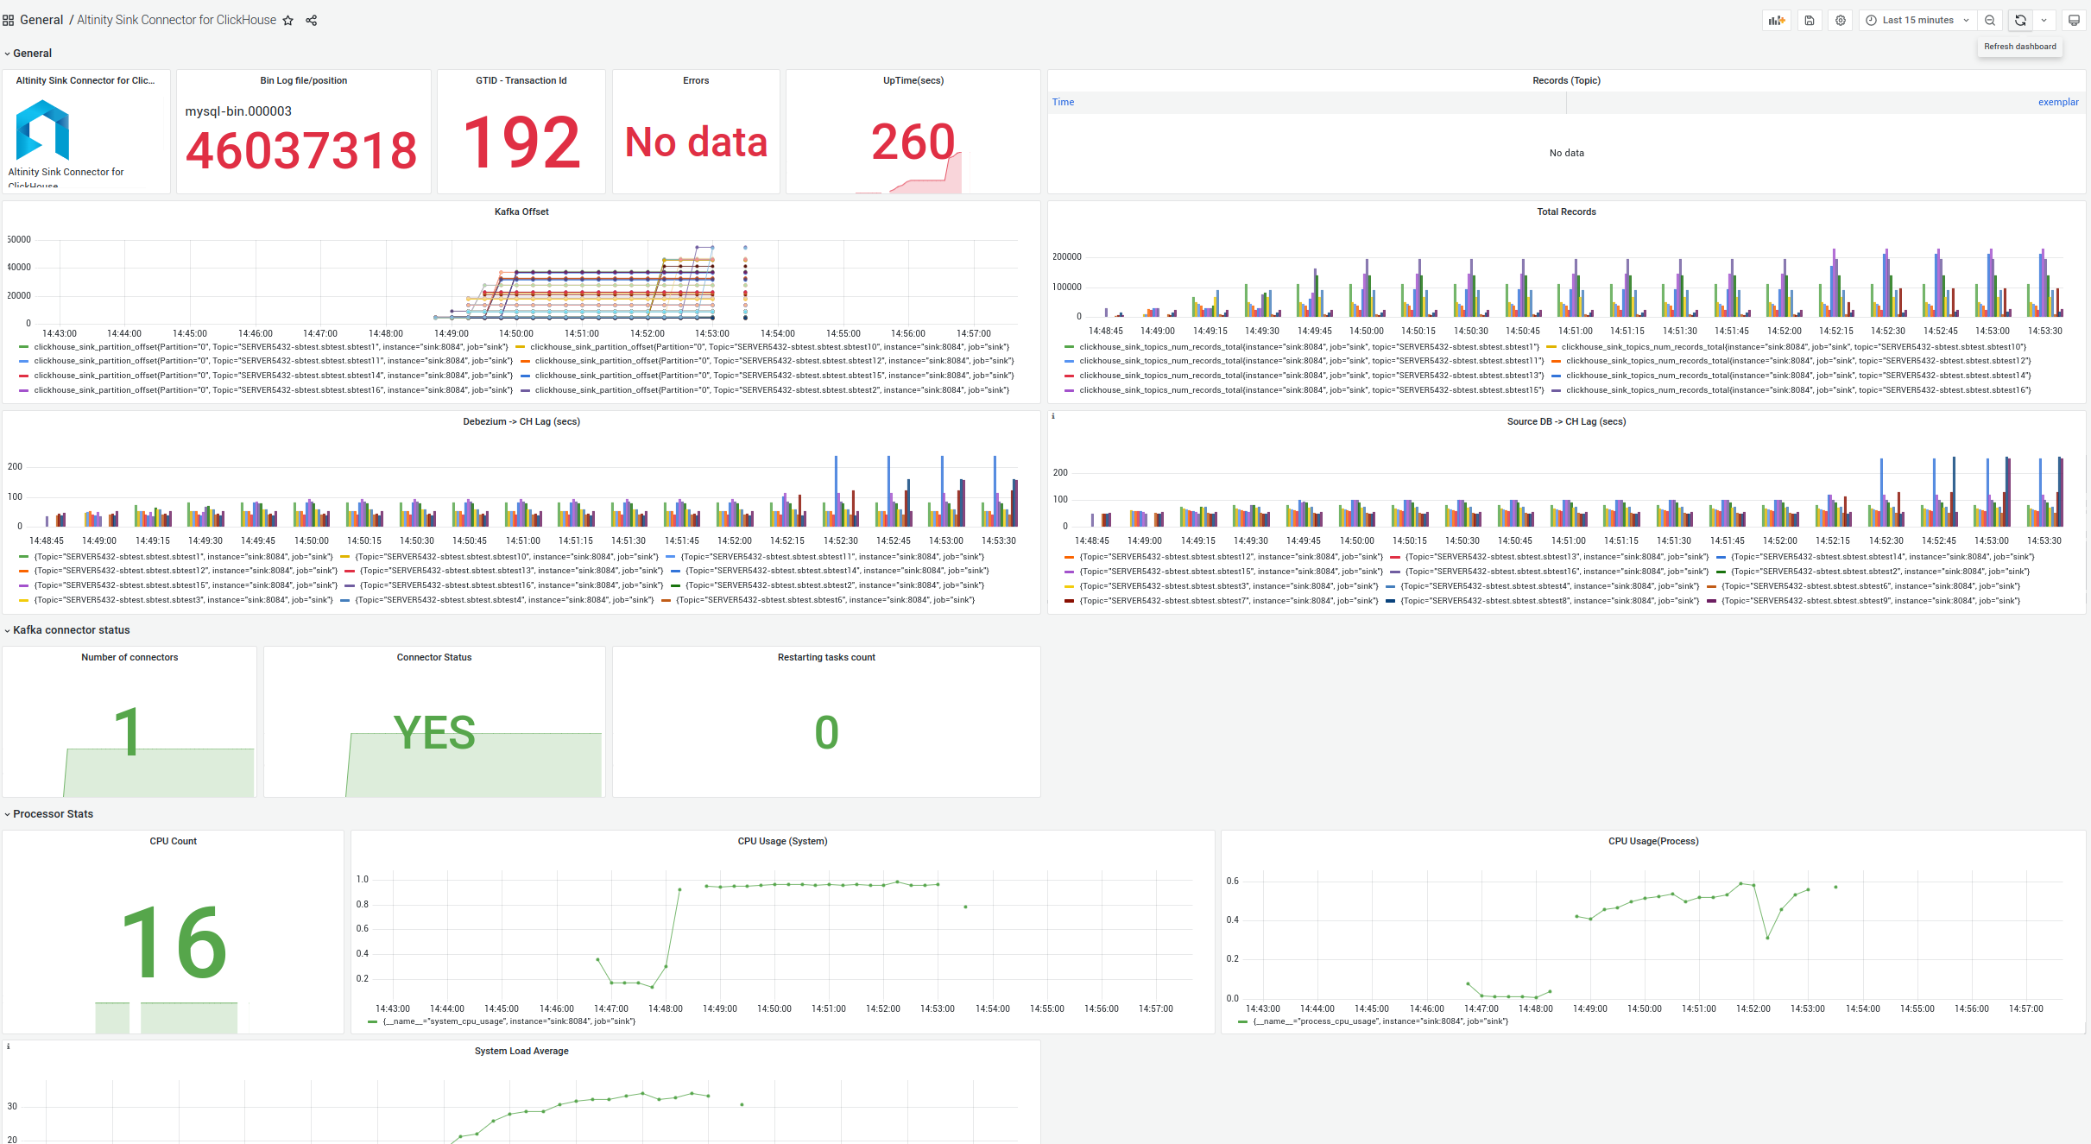2091x1144 pixels.
Task: Open Total Records panel title menu
Action: (x=1566, y=212)
